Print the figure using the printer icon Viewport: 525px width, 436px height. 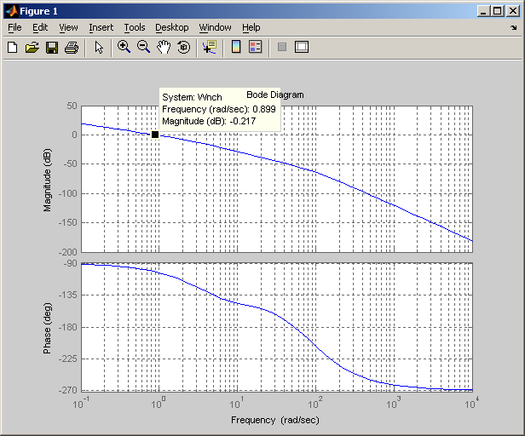72,48
